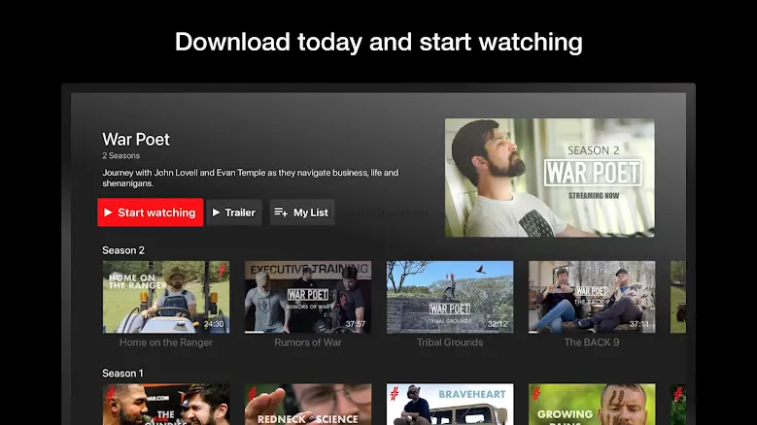Screen dimensions: 757x425
Task: Click the 2 Seasons label
Action: pyautogui.click(x=120, y=155)
